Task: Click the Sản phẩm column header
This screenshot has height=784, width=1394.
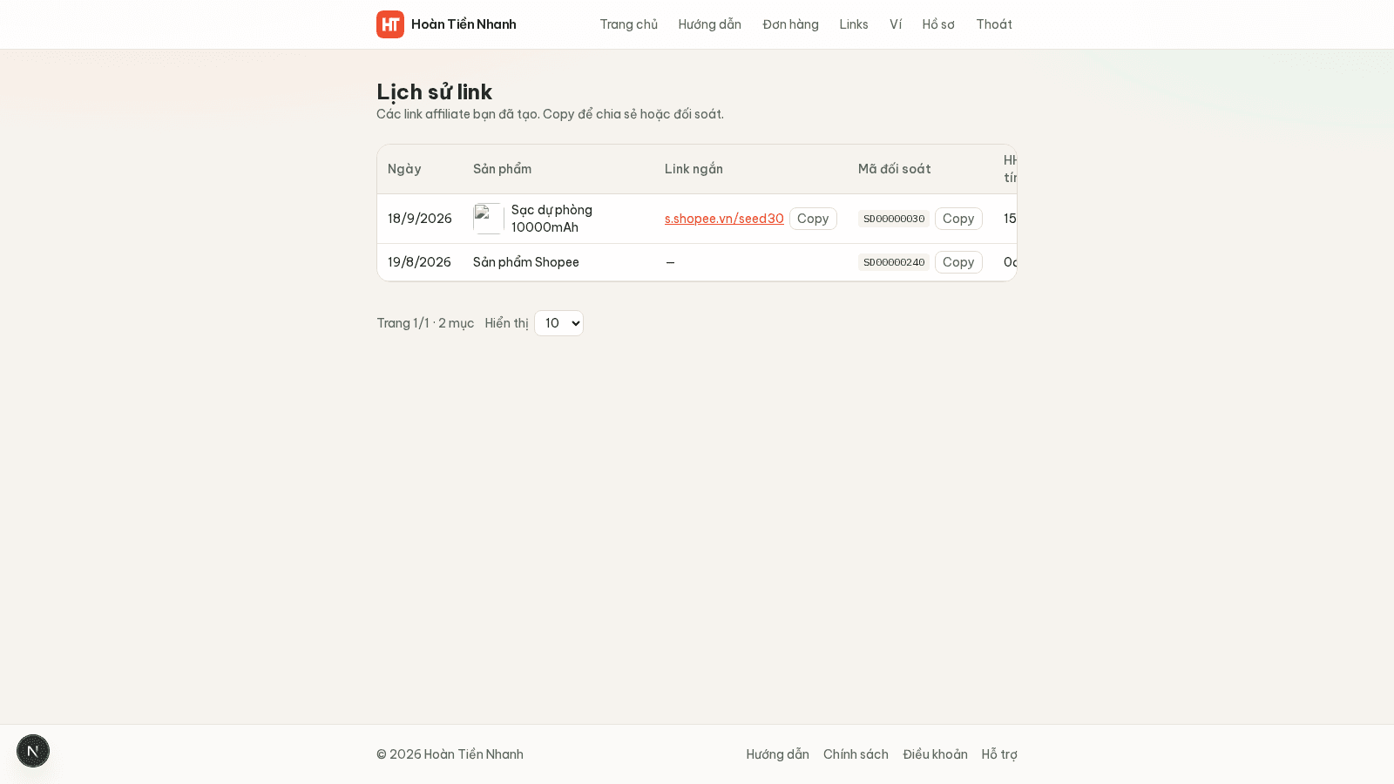Action: 502,169
